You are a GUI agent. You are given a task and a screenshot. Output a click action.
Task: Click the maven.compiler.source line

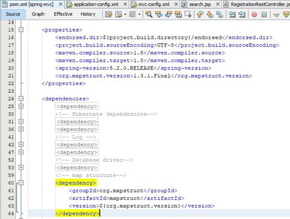pos(140,53)
